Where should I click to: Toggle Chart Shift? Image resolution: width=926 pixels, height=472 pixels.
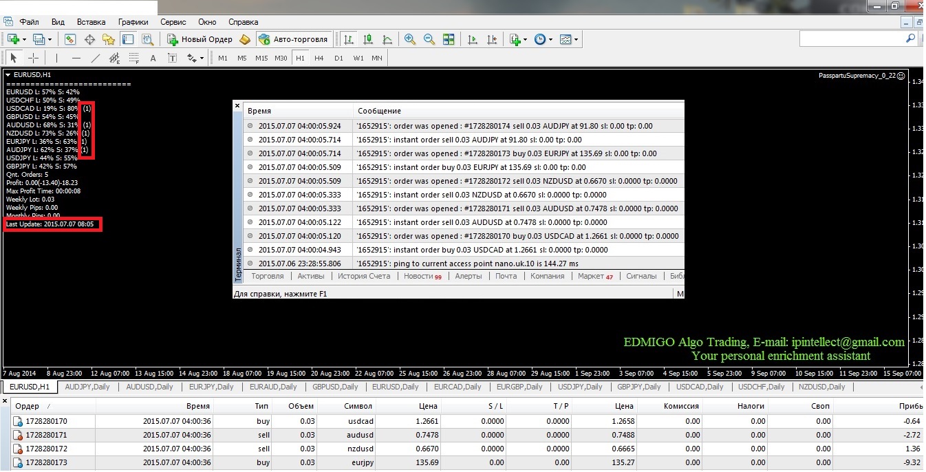pyautogui.click(x=492, y=39)
